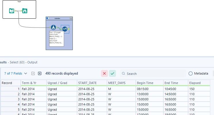The image size is (214, 115).
Task: Click the Elapsed cell 150
Action: point(199,89)
